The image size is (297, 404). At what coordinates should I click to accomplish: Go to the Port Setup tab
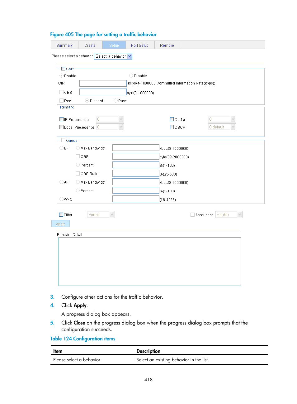coord(140,45)
